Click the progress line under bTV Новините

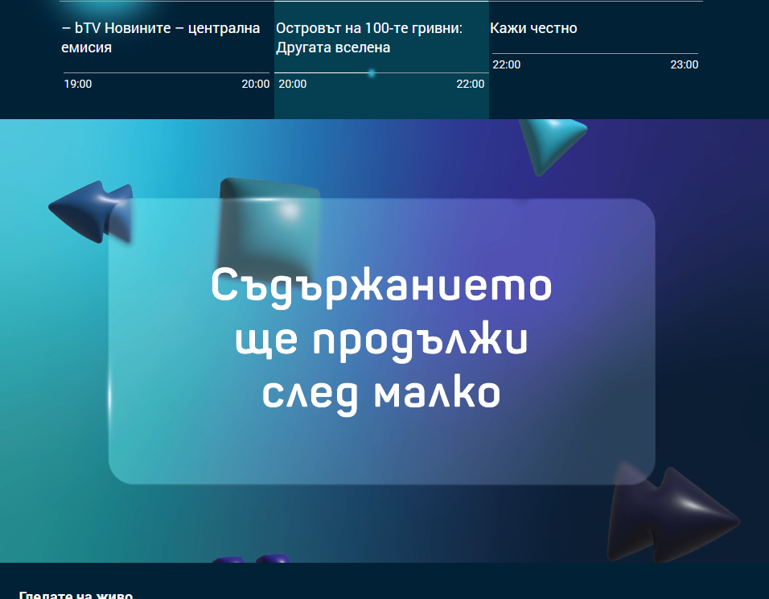(167, 73)
